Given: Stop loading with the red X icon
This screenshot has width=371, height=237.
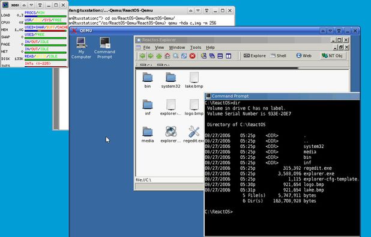Looking at the screenshot, I should pyautogui.click(x=192, y=56).
